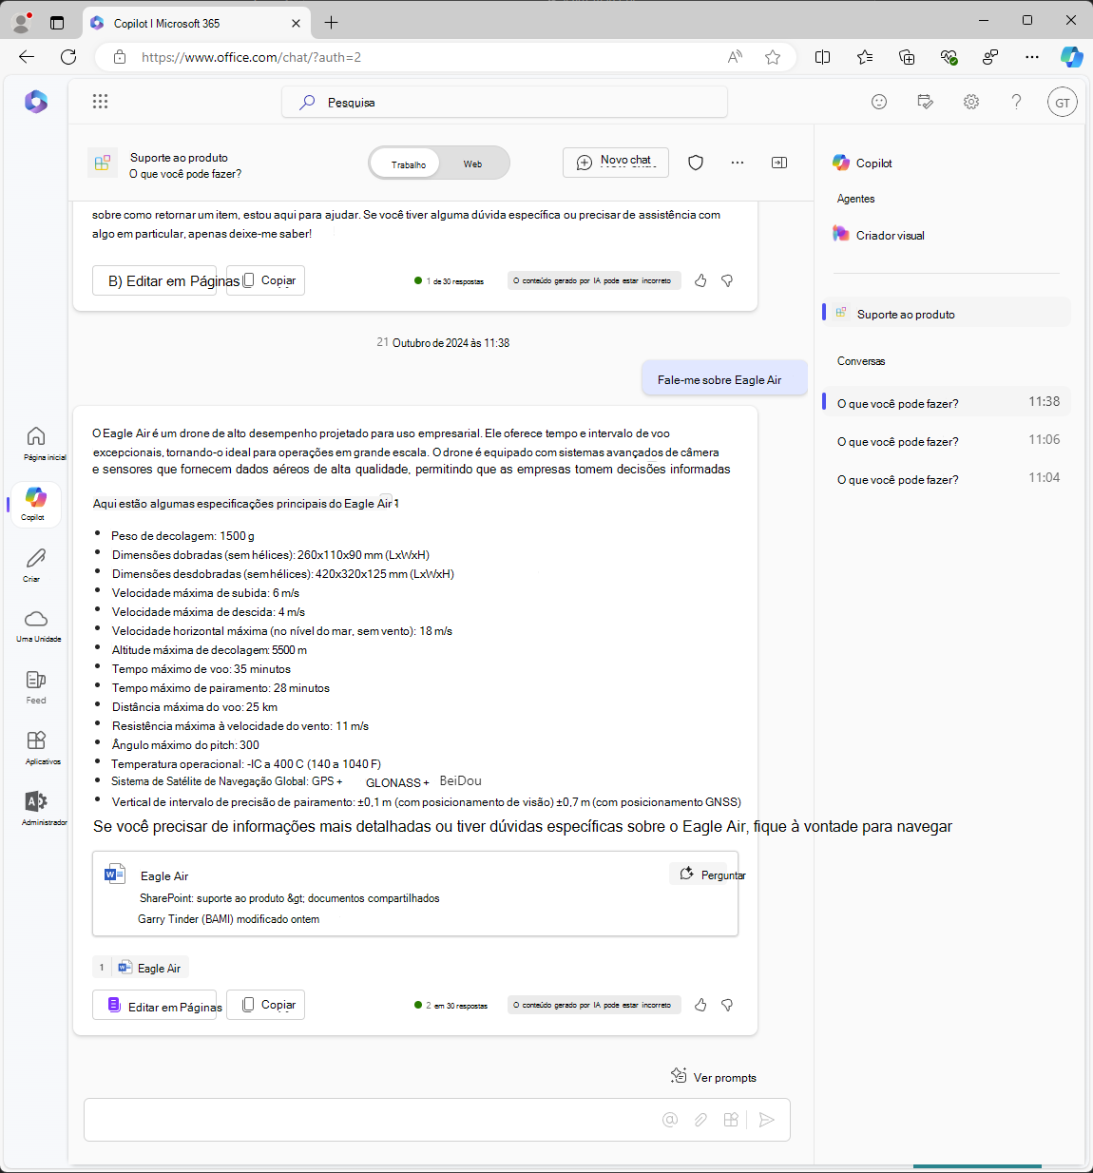Open browser settings and more menu

(1032, 57)
